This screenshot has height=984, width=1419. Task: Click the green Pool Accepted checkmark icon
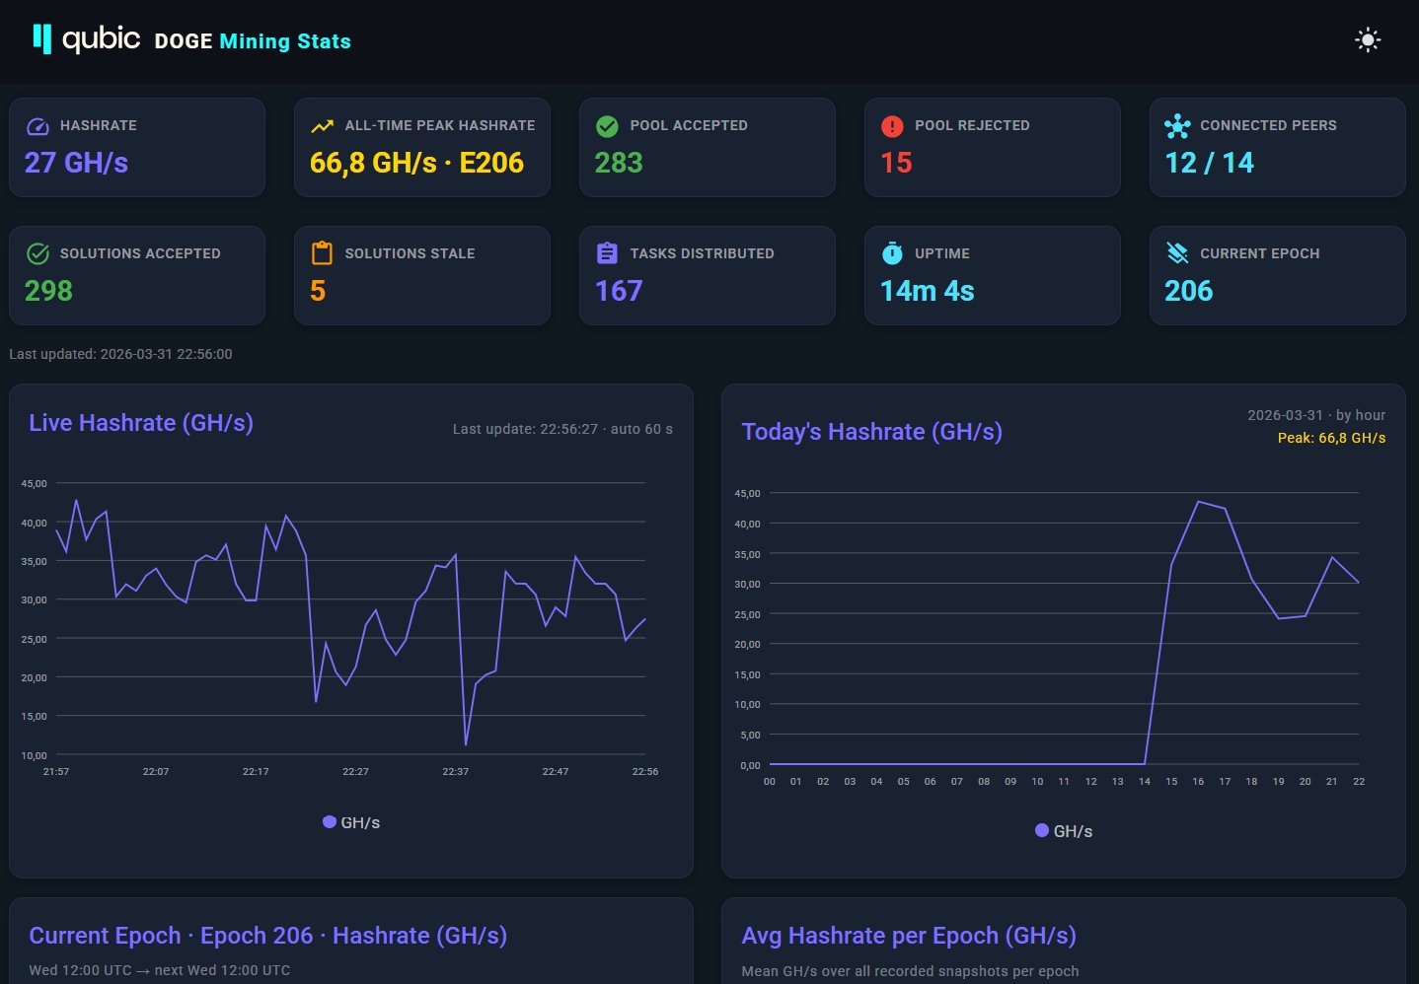pyautogui.click(x=607, y=126)
